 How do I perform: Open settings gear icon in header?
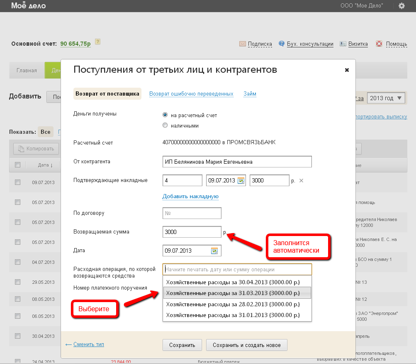coord(401,6)
